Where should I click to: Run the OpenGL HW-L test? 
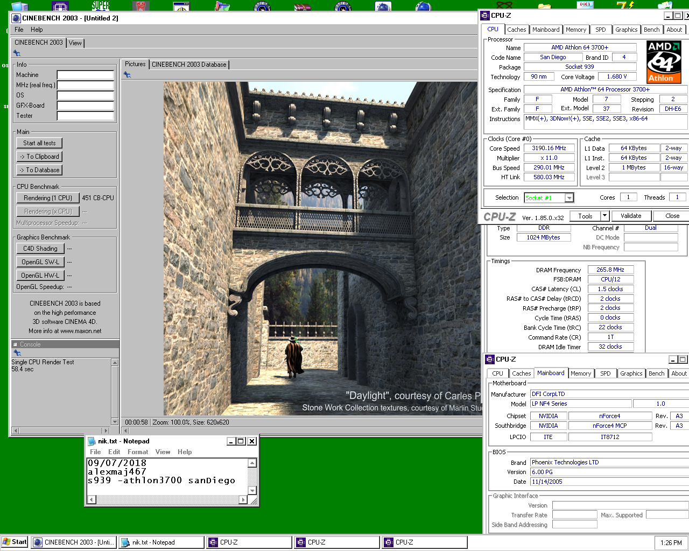(40, 275)
